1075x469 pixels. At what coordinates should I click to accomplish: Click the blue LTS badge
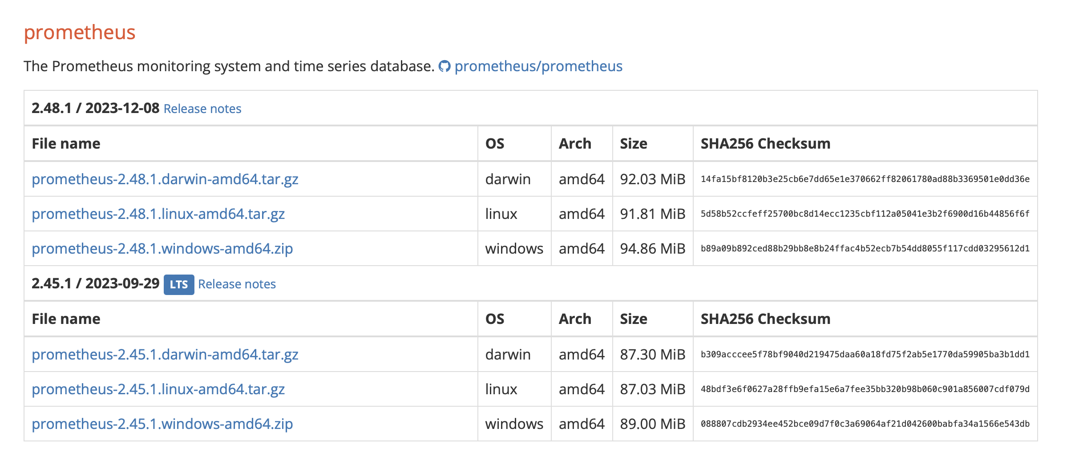(178, 284)
